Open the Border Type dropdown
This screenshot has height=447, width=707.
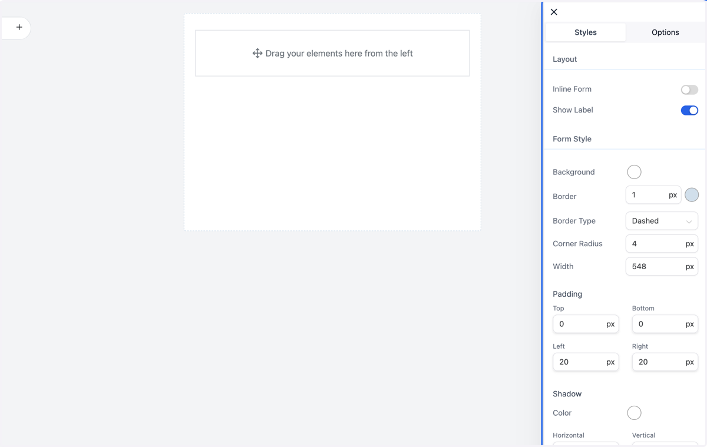(662, 221)
